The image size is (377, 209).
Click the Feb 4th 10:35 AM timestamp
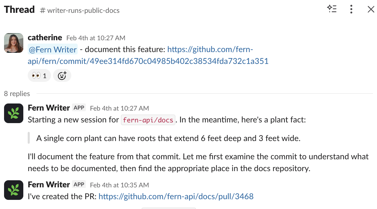(119, 185)
